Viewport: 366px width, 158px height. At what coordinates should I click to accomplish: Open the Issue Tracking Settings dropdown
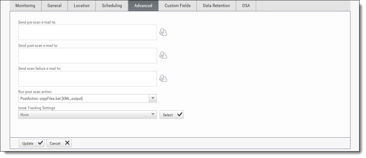click(88, 114)
